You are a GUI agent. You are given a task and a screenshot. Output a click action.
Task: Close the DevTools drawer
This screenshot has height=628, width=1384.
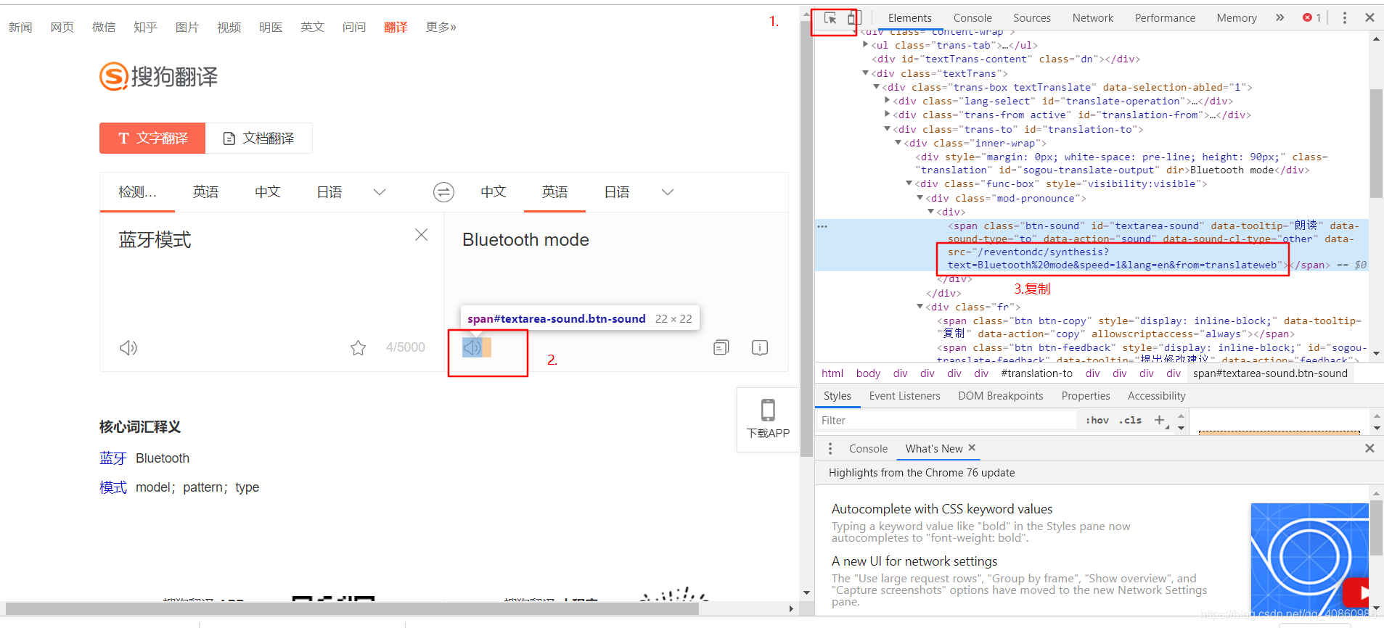coord(1369,448)
